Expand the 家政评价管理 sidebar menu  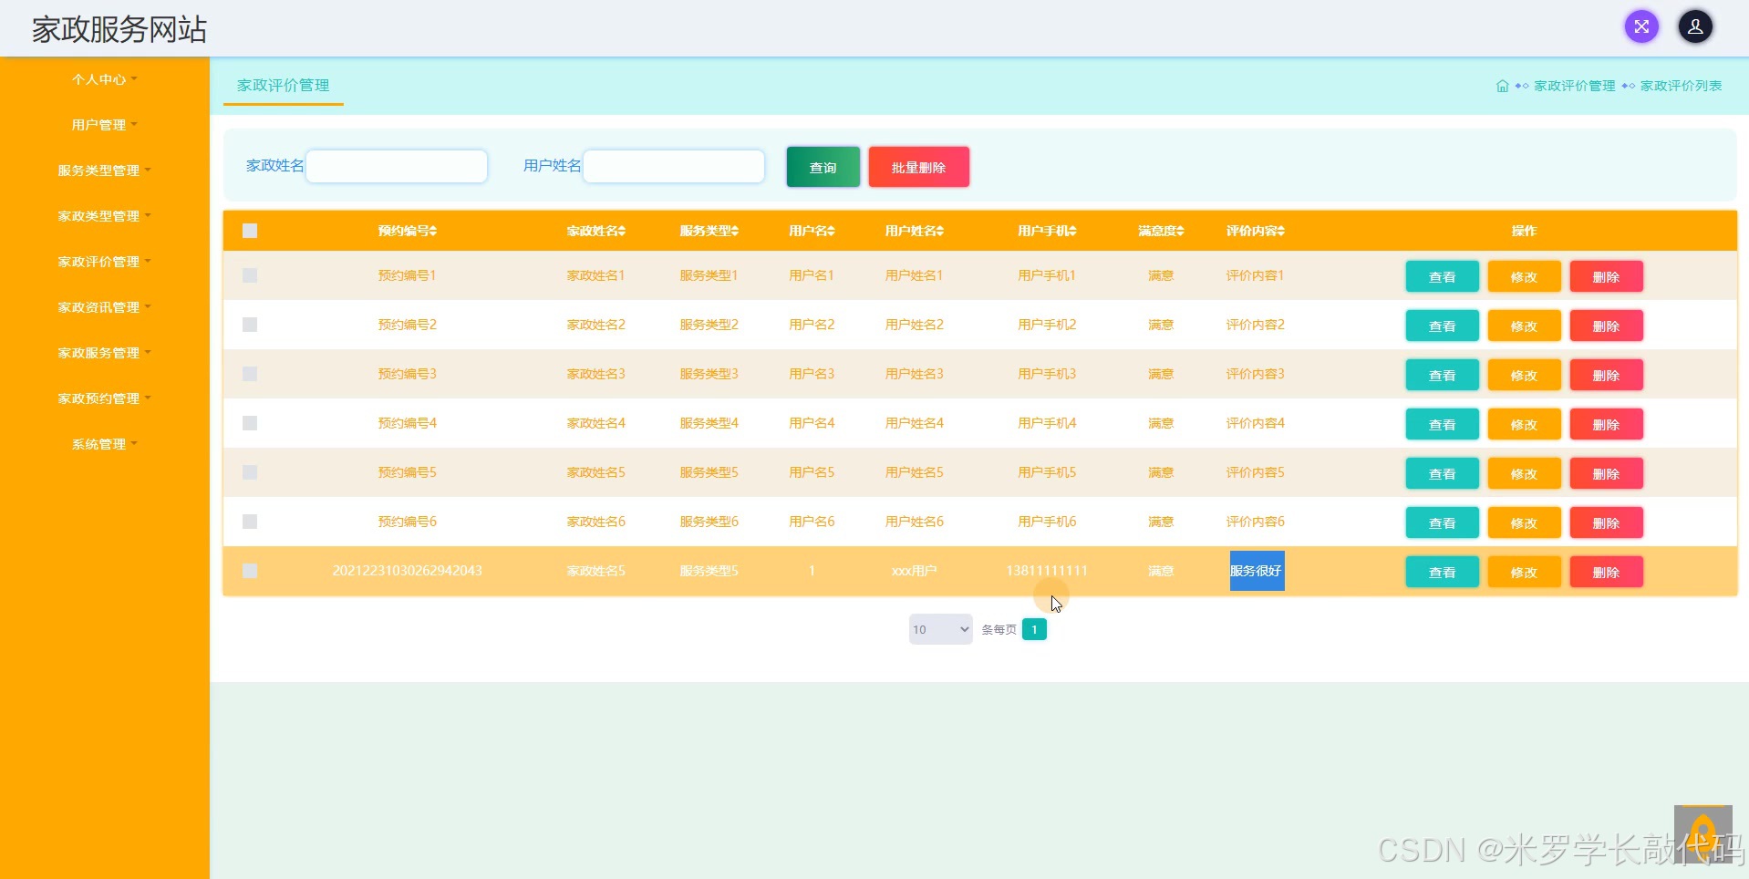pyautogui.click(x=104, y=262)
